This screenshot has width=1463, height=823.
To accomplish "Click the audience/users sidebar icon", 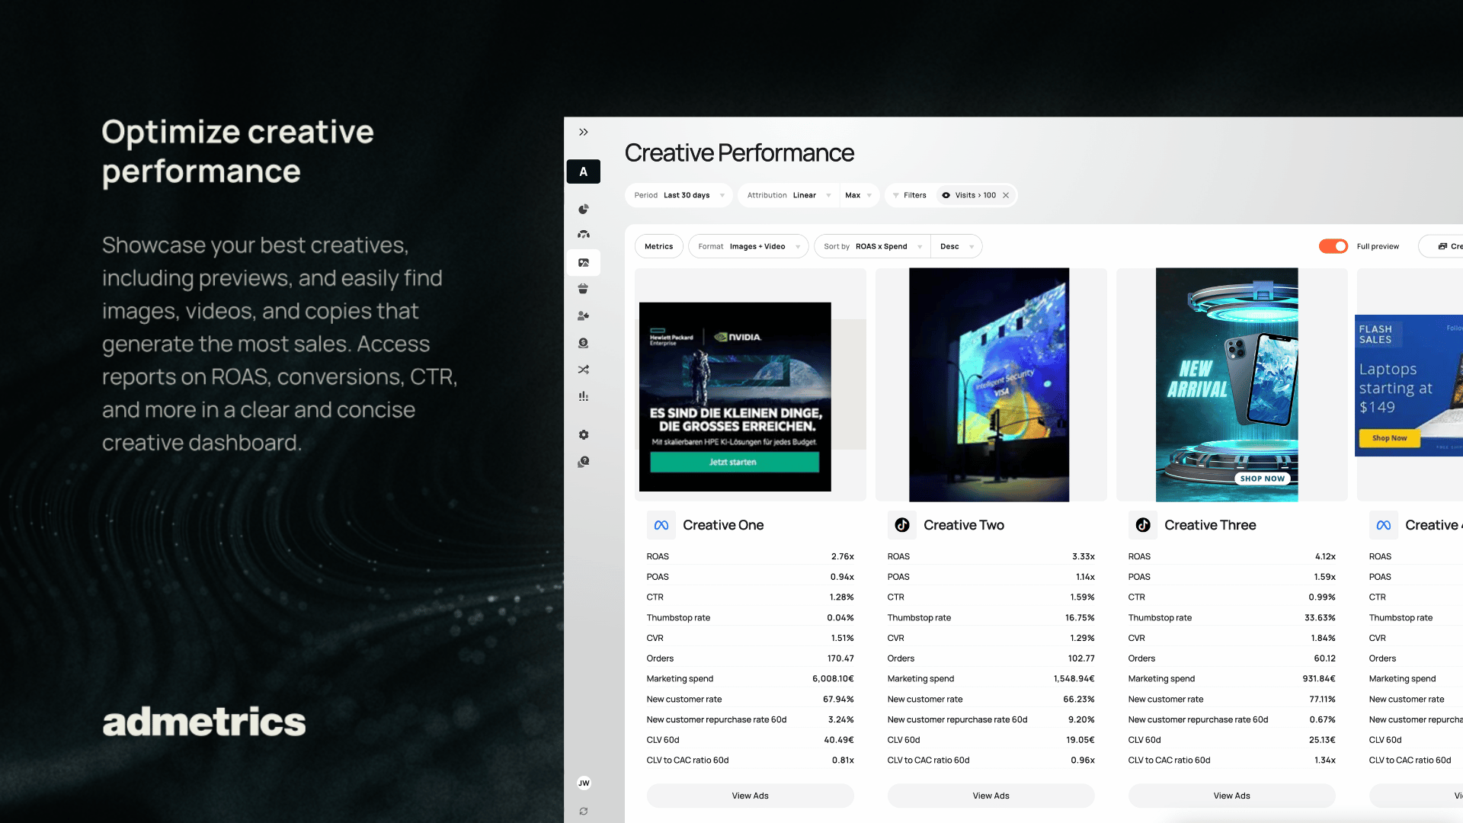I will click(x=583, y=315).
